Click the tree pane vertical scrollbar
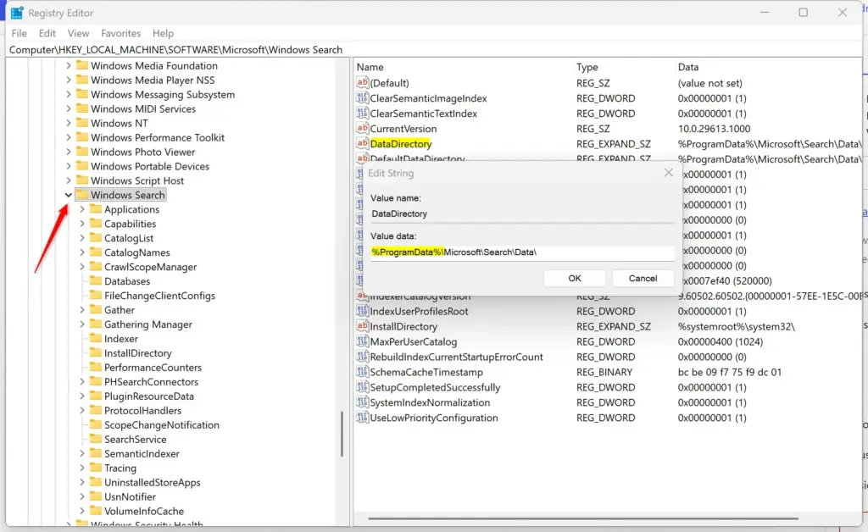 pyautogui.click(x=342, y=434)
